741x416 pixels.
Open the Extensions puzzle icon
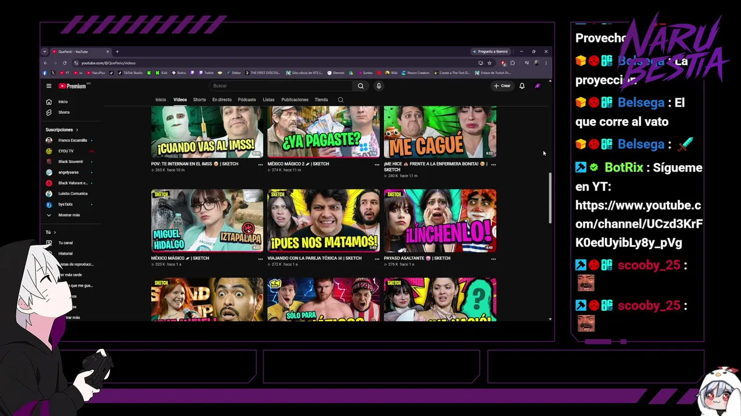[512, 63]
